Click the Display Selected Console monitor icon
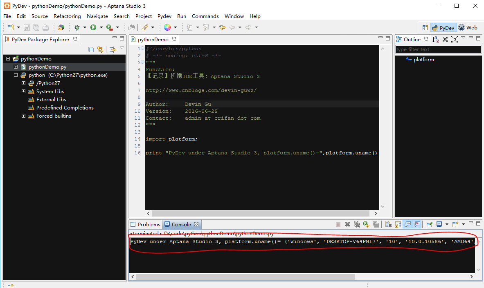The image size is (484, 288). (439, 224)
